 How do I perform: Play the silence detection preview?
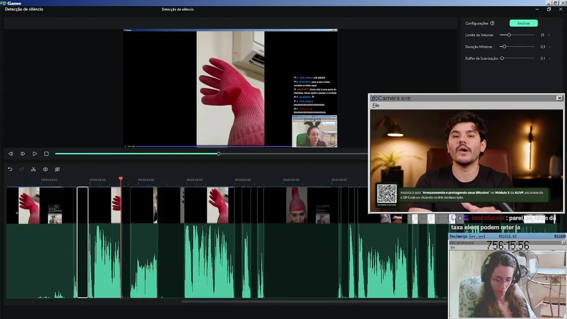coord(35,154)
